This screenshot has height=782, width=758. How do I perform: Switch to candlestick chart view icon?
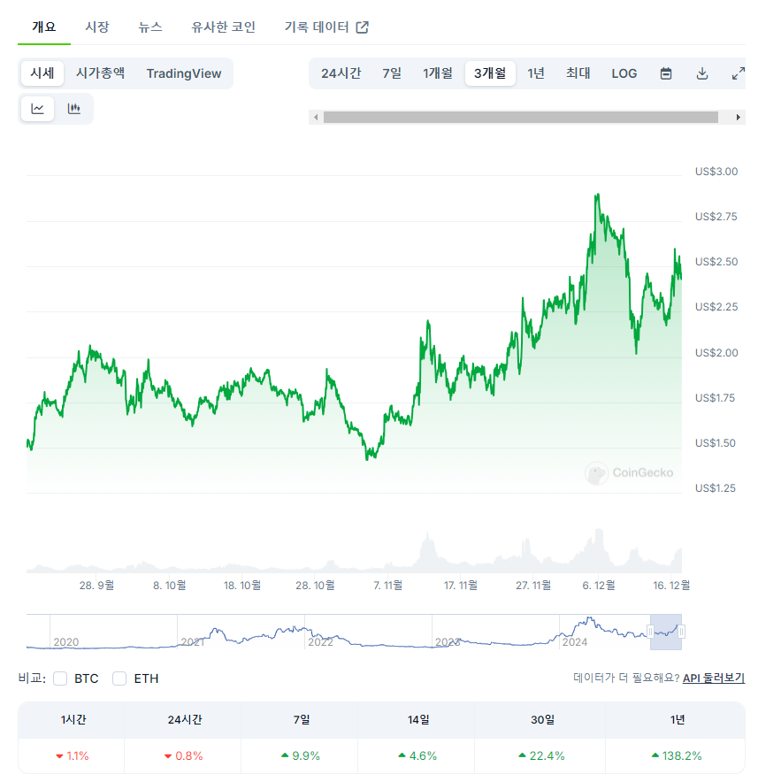(73, 108)
